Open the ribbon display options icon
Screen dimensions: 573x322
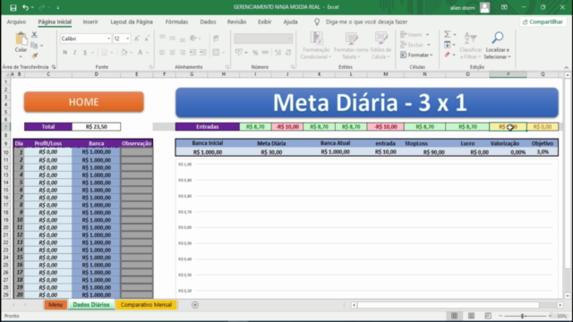(504, 7)
